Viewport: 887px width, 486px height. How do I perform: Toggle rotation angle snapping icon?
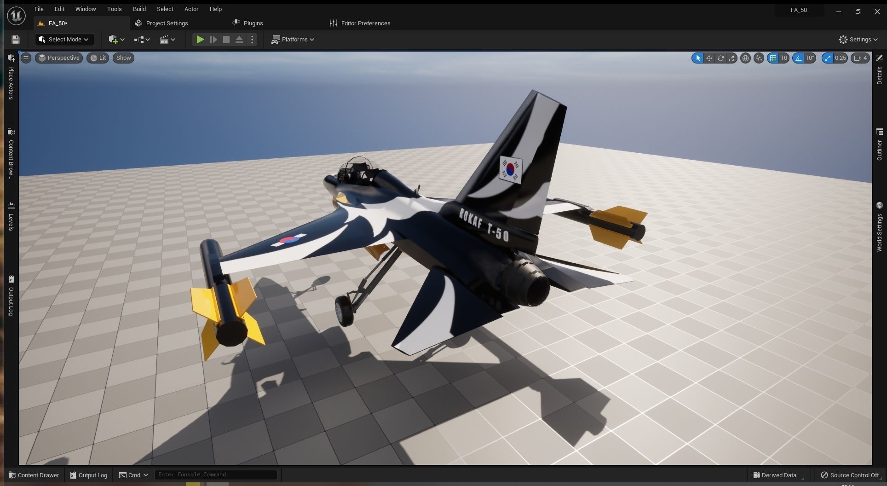tap(798, 58)
